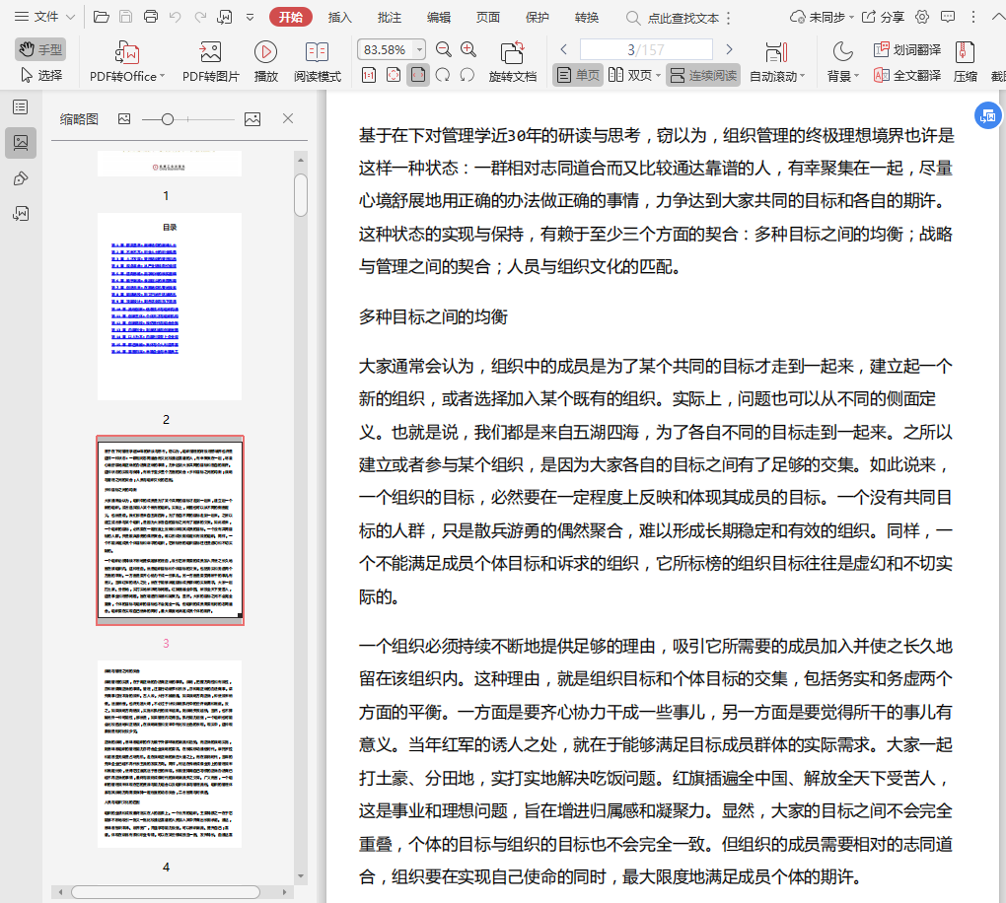The width and height of the screenshot is (1006, 903).
Task: Toggle 单页 single page view
Action: click(x=577, y=75)
